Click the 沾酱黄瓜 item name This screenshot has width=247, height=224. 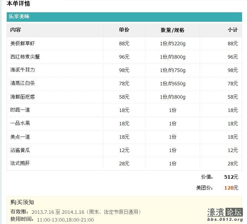(x=20, y=150)
